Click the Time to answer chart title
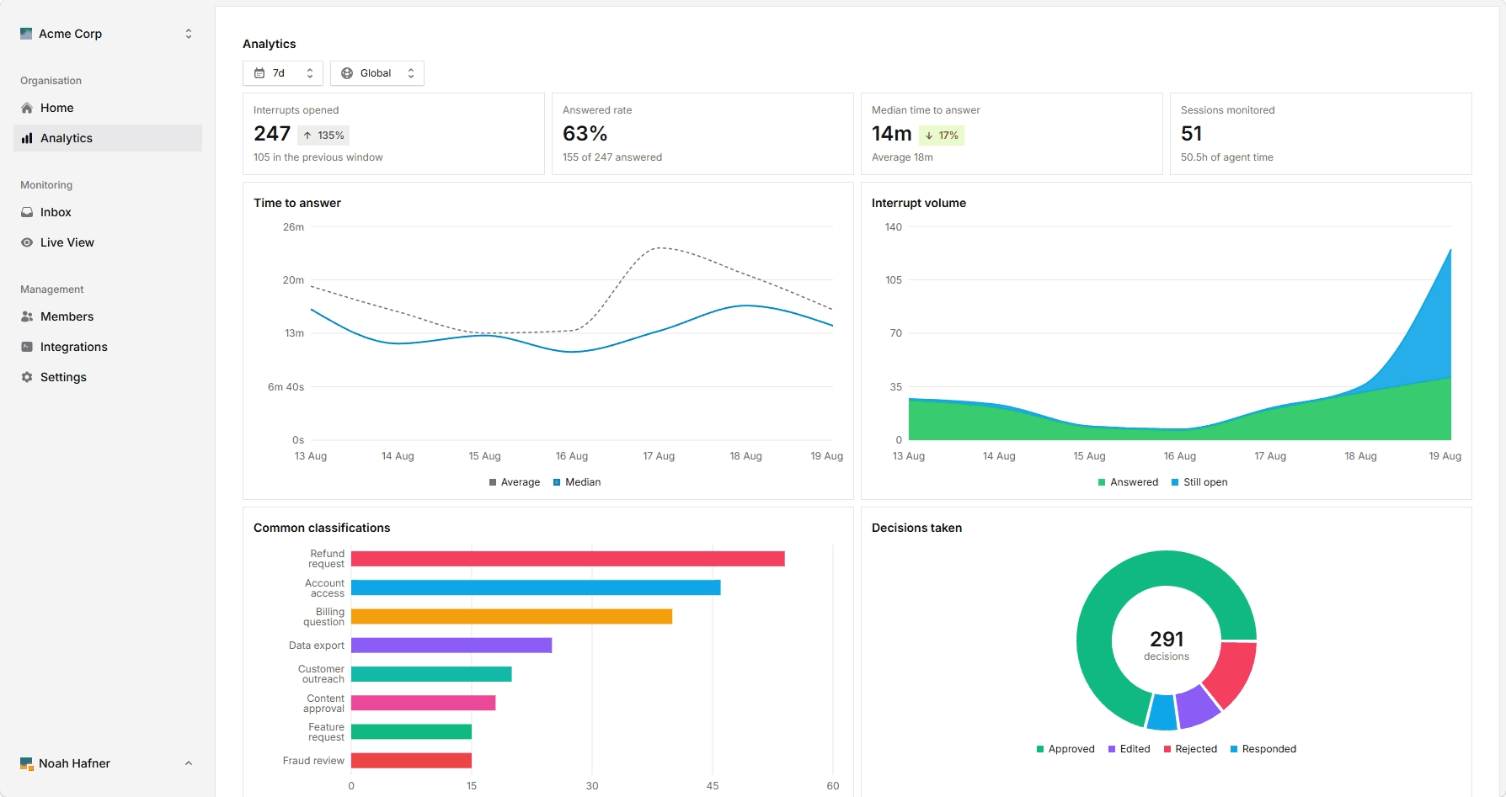This screenshot has width=1506, height=797. tap(297, 203)
